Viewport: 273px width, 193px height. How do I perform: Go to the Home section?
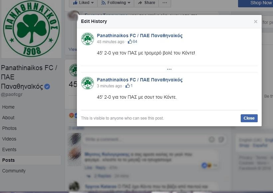click(x=8, y=107)
